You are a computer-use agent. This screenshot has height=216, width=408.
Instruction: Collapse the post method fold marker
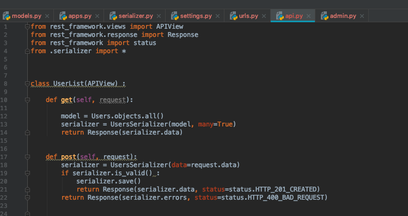27,157
